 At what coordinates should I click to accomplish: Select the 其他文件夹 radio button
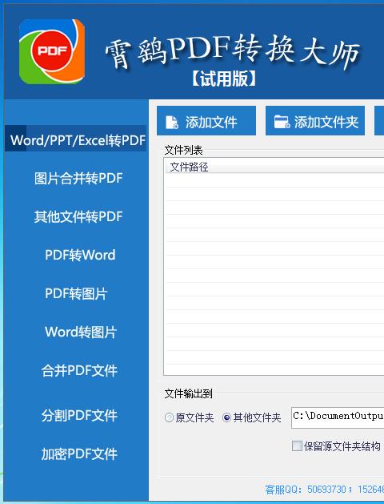[x=226, y=417]
